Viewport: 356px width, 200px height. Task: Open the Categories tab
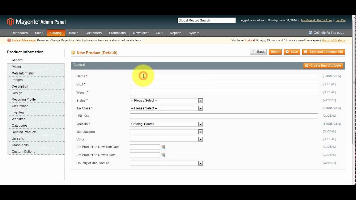36,126
